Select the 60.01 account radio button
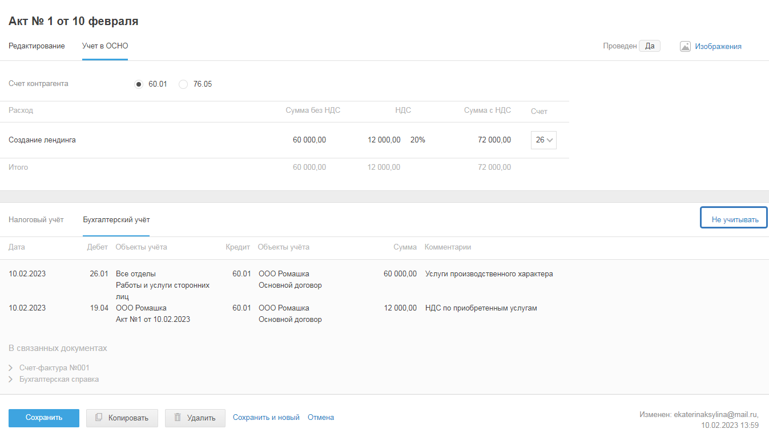This screenshot has height=437, width=769. 139,84
